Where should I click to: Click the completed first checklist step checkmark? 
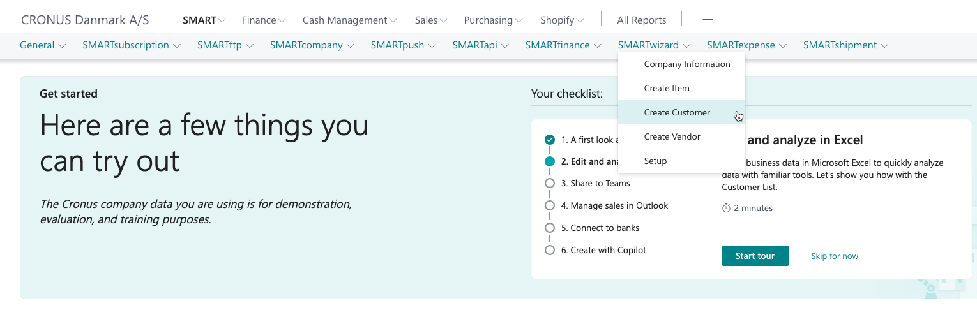(550, 140)
